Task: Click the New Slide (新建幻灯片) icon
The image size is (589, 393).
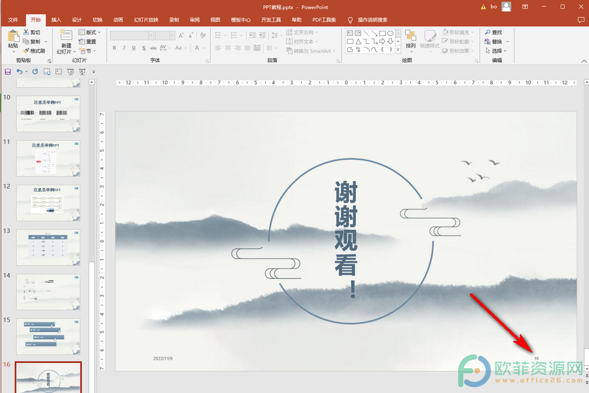Action: [66, 35]
